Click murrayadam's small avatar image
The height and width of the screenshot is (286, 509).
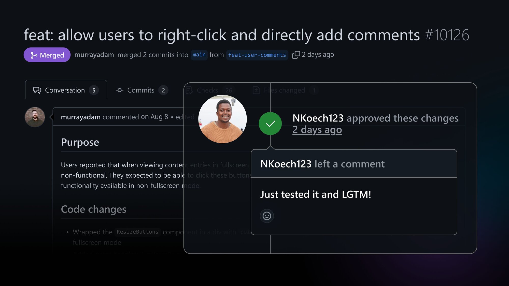35,117
